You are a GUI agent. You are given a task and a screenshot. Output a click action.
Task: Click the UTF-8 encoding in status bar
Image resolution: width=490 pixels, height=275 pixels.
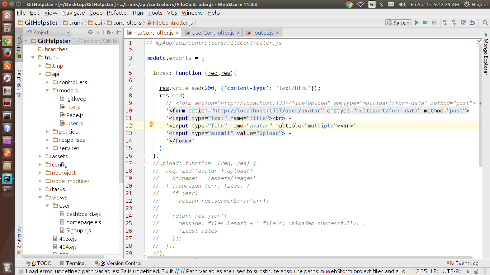pyautogui.click(x=452, y=271)
